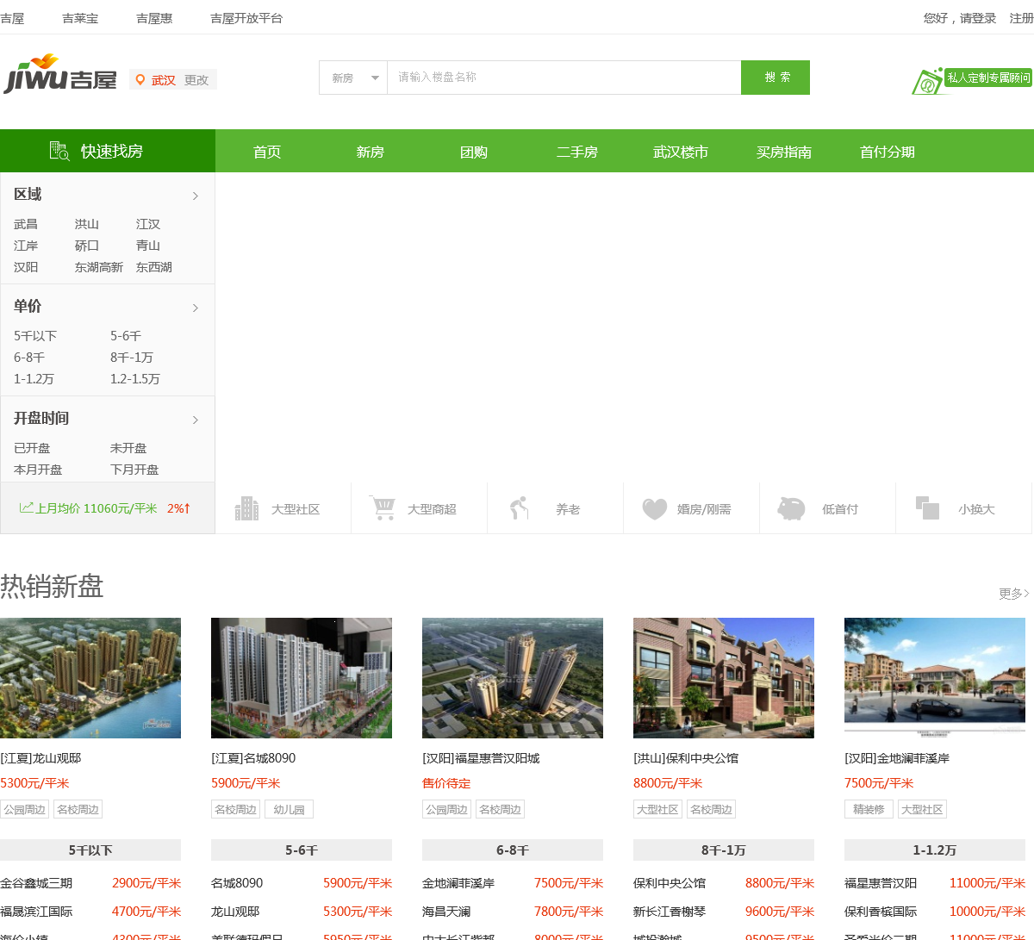Open 吉屋开放平台 top link
The width and height of the screenshot is (1034, 940).
[246, 18]
